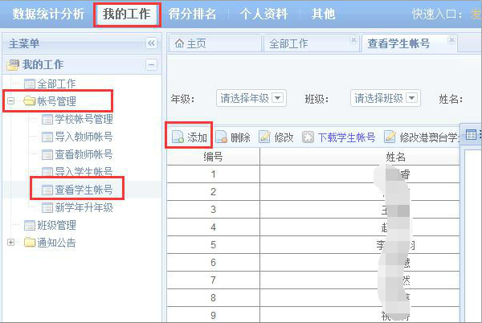Image resolution: width=482 pixels, height=323 pixels.
Task: Select 查看学生帐号 in the tree
Action: pos(84,190)
